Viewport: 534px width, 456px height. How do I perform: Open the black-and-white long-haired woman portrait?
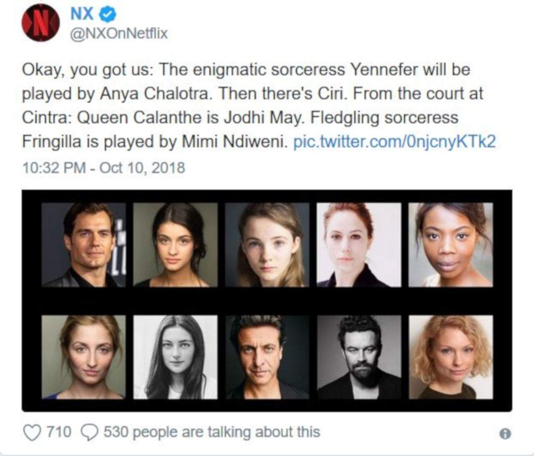point(175,357)
